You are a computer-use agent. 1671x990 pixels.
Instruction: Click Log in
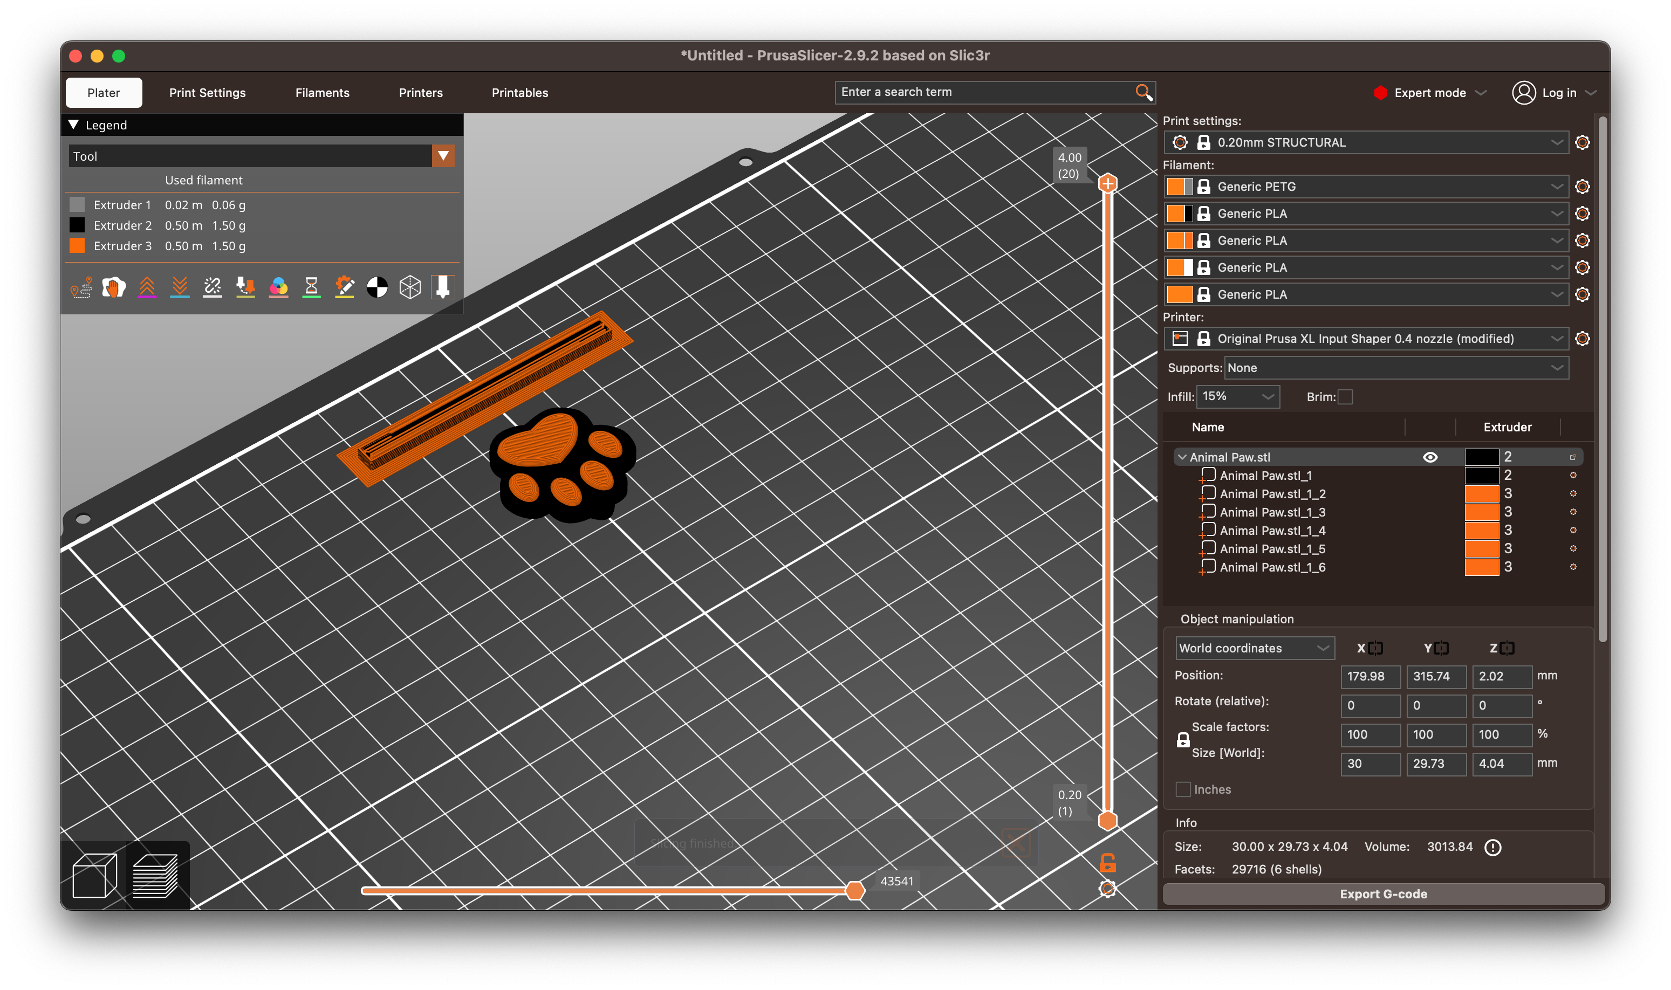[1559, 93]
